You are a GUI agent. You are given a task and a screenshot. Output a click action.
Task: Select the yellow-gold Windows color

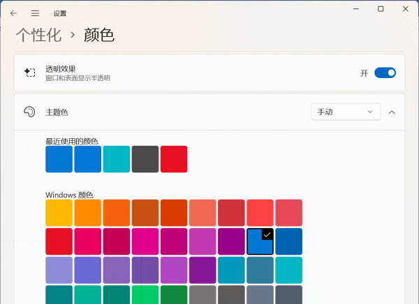point(59,213)
